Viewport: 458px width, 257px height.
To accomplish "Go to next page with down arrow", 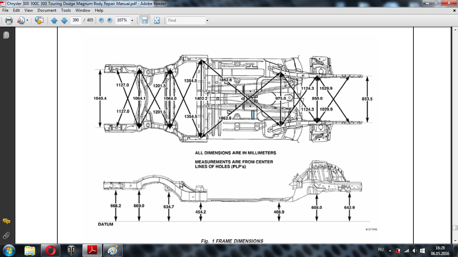I will pyautogui.click(x=64, y=20).
